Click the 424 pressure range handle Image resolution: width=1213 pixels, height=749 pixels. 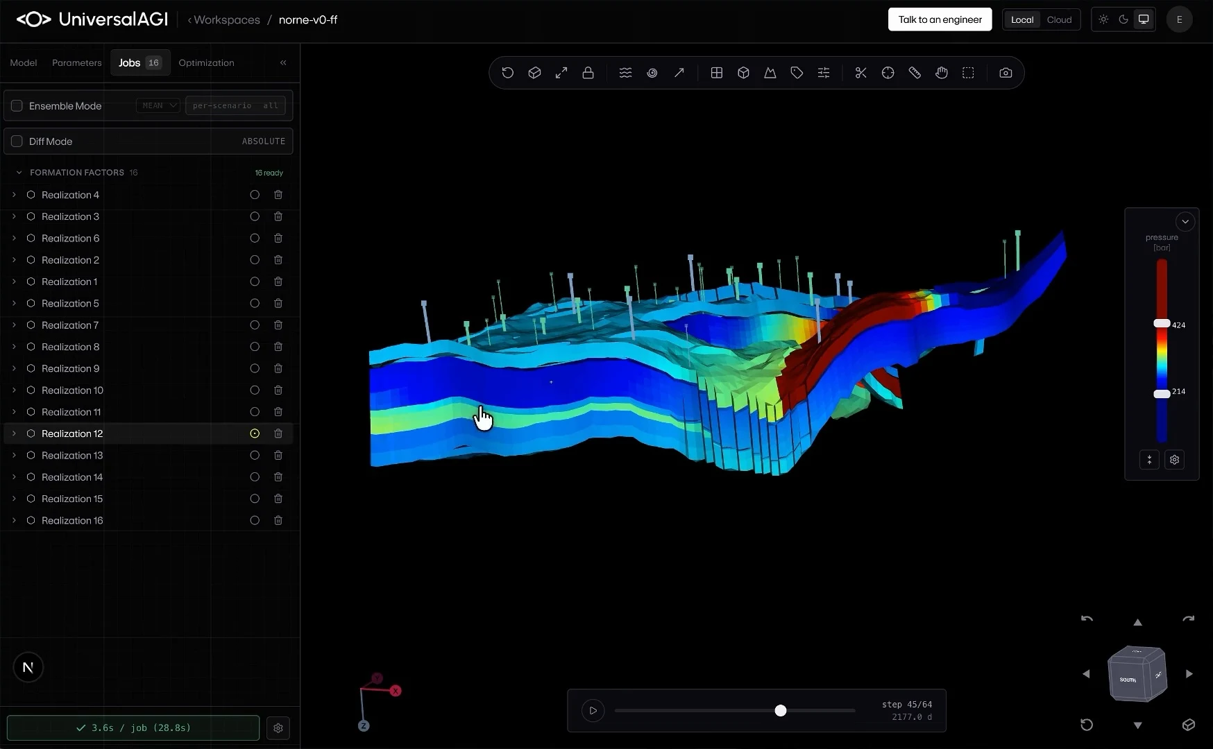click(x=1162, y=324)
